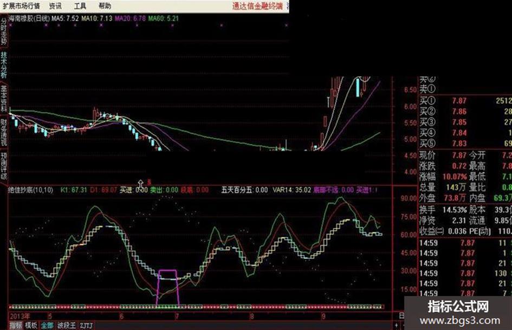Click the 卖出: 0.00 indicator value
This screenshot has height=330, width=512.
click(x=164, y=190)
